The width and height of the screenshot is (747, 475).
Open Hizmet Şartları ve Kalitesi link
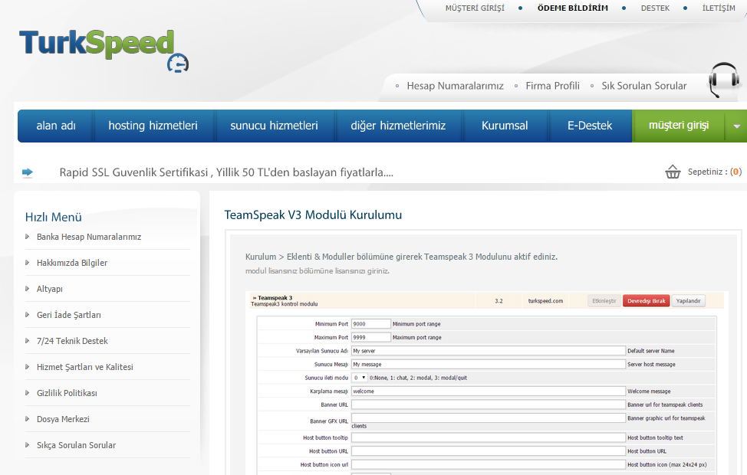tap(85, 367)
